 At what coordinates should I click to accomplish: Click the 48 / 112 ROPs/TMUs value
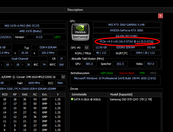(101, 53)
